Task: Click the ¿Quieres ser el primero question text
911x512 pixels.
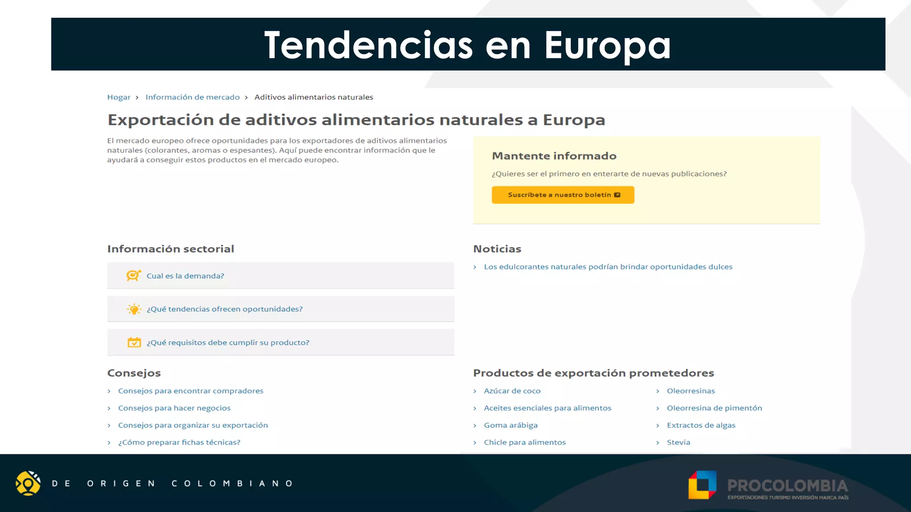Action: (x=609, y=174)
